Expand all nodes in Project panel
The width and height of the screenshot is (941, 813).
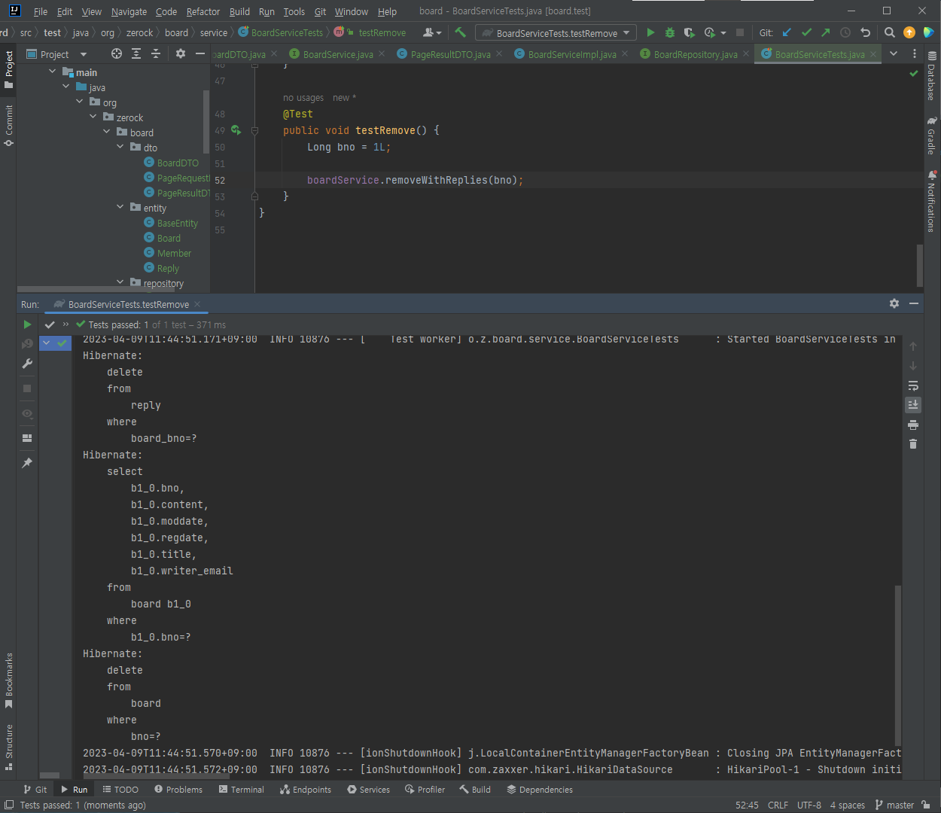pyautogui.click(x=136, y=53)
